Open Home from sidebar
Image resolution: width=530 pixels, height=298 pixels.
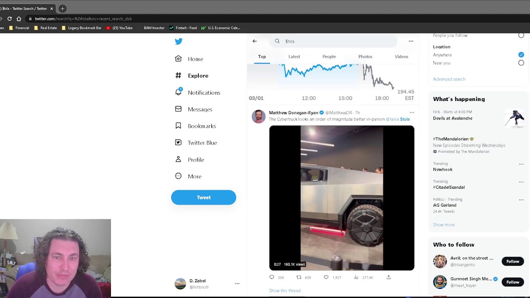pos(189,59)
